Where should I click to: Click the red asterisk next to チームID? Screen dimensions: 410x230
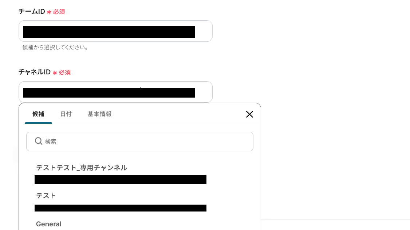49,12
